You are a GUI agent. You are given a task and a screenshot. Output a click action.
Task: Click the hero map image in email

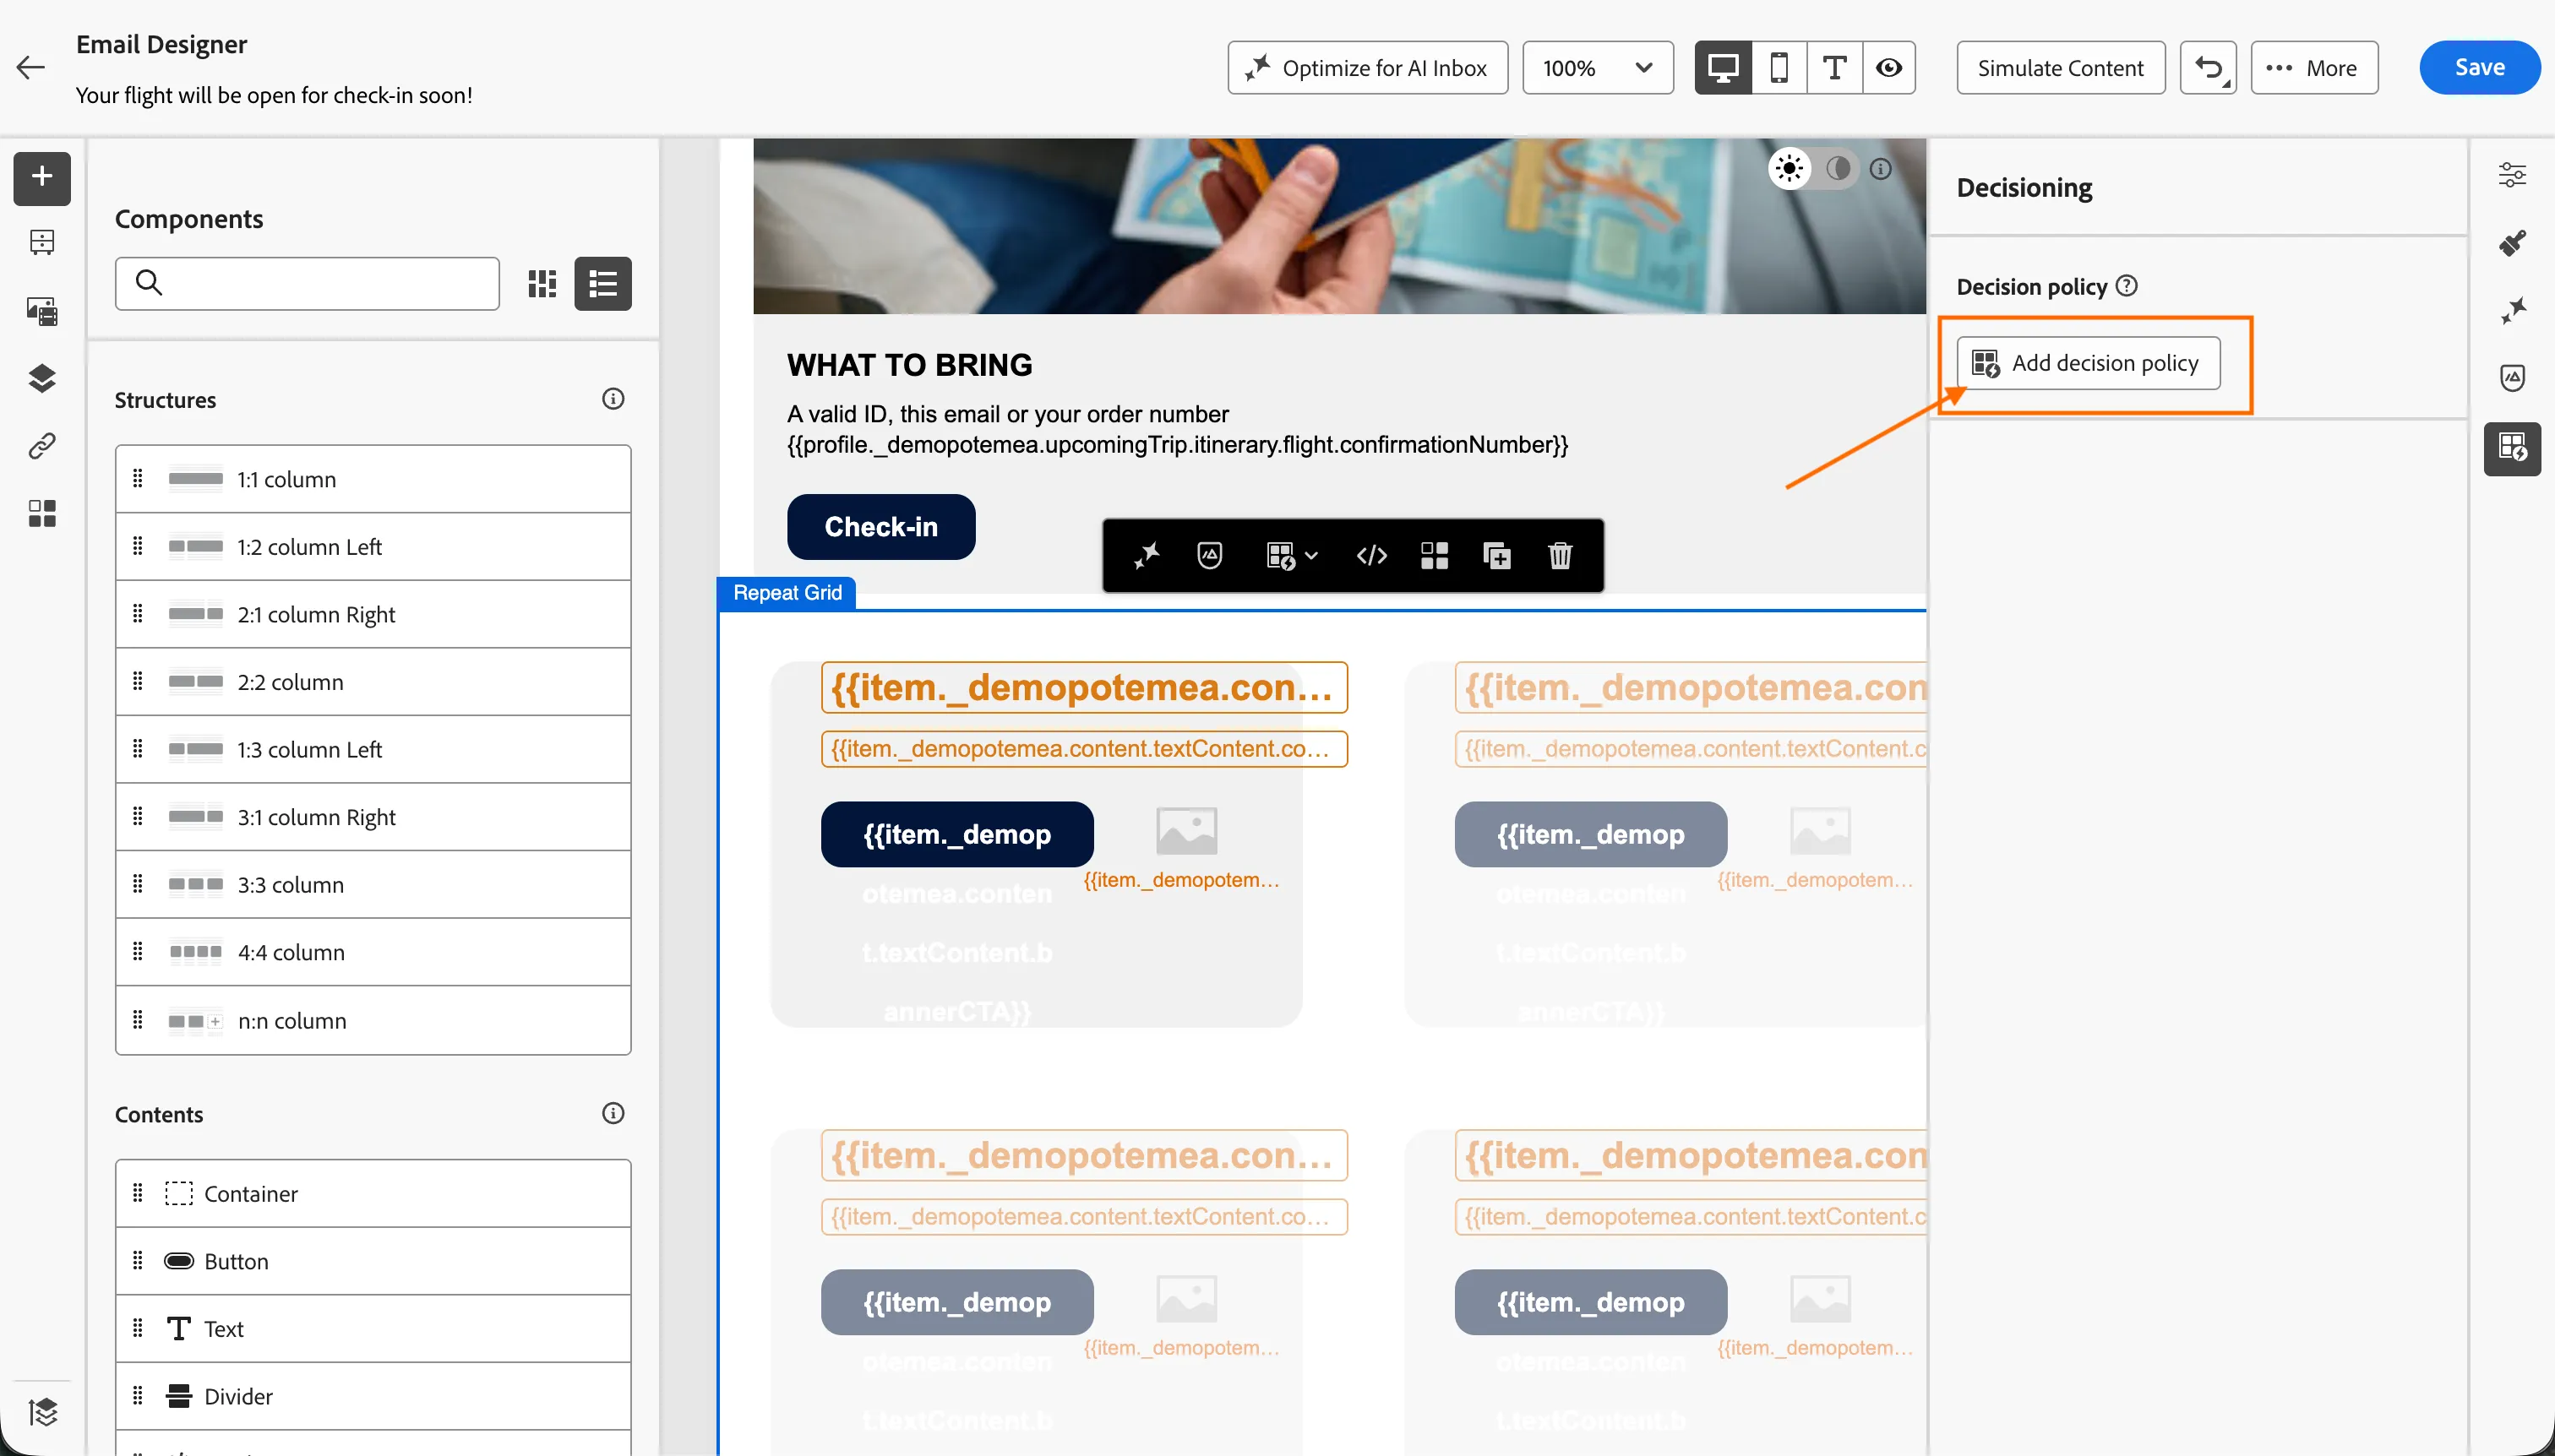[1339, 226]
